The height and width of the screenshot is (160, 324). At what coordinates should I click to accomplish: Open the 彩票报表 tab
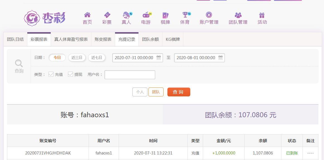(39, 39)
